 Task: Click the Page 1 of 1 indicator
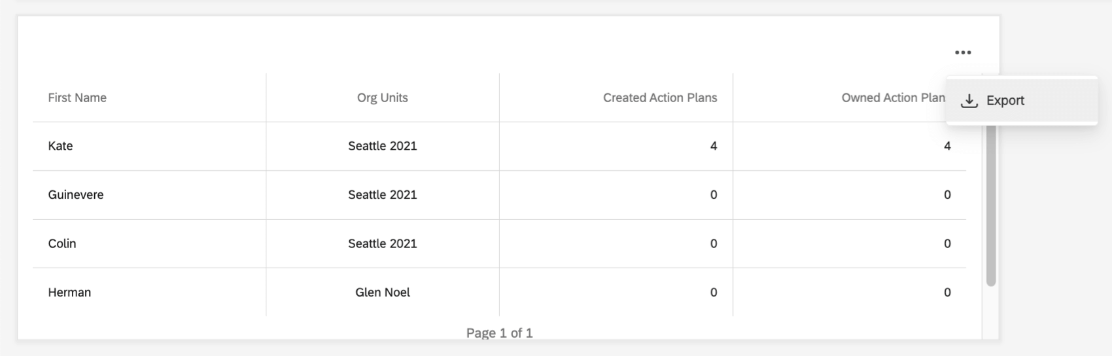[500, 333]
